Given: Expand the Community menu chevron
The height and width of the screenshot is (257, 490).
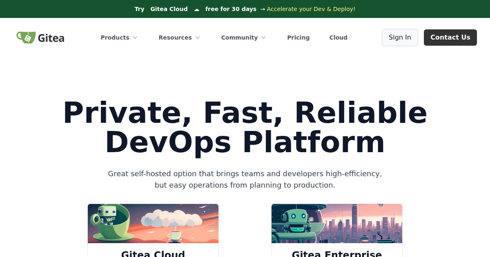Looking at the screenshot, I should click(263, 38).
